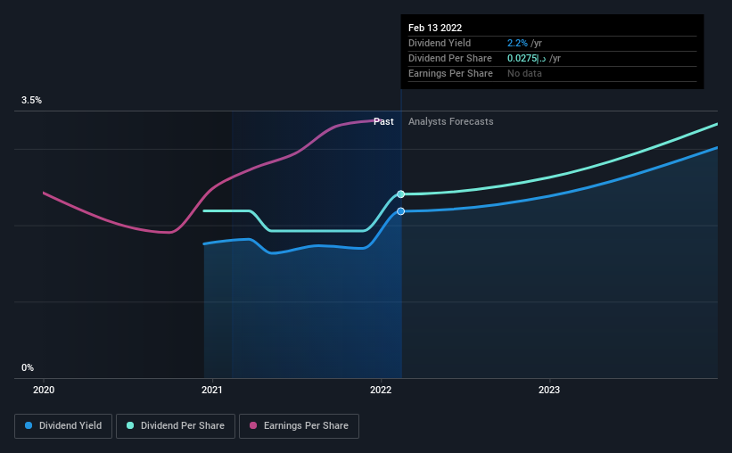Click the 0.0275 Dividend Per Share value
The image size is (732, 453).
[522, 58]
